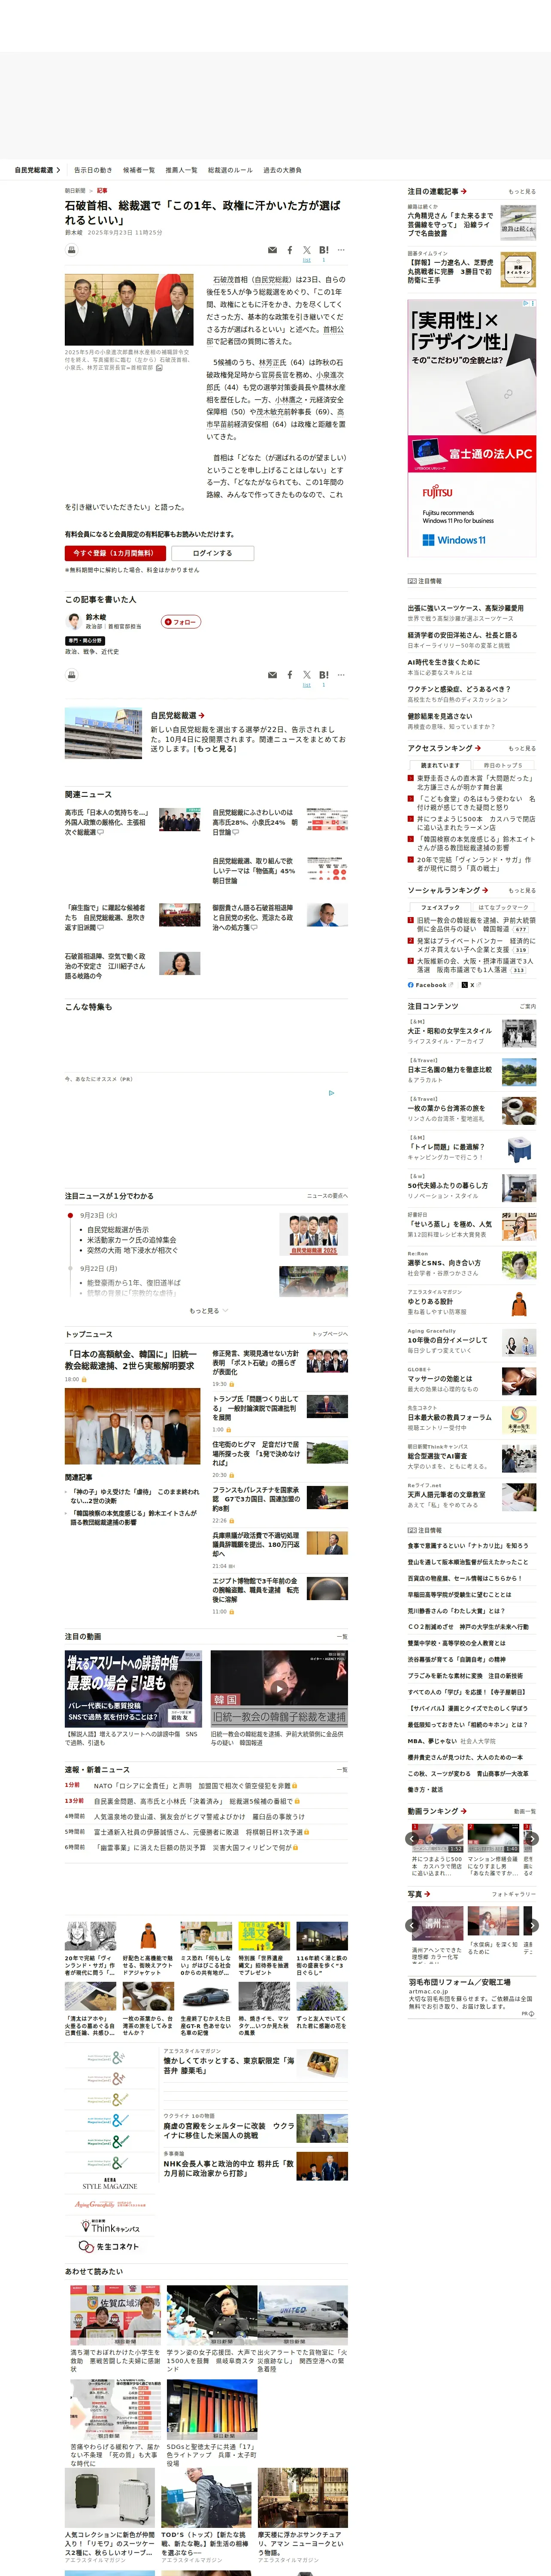Open the article photo of three politicians
551x2576 pixels.
[129, 310]
